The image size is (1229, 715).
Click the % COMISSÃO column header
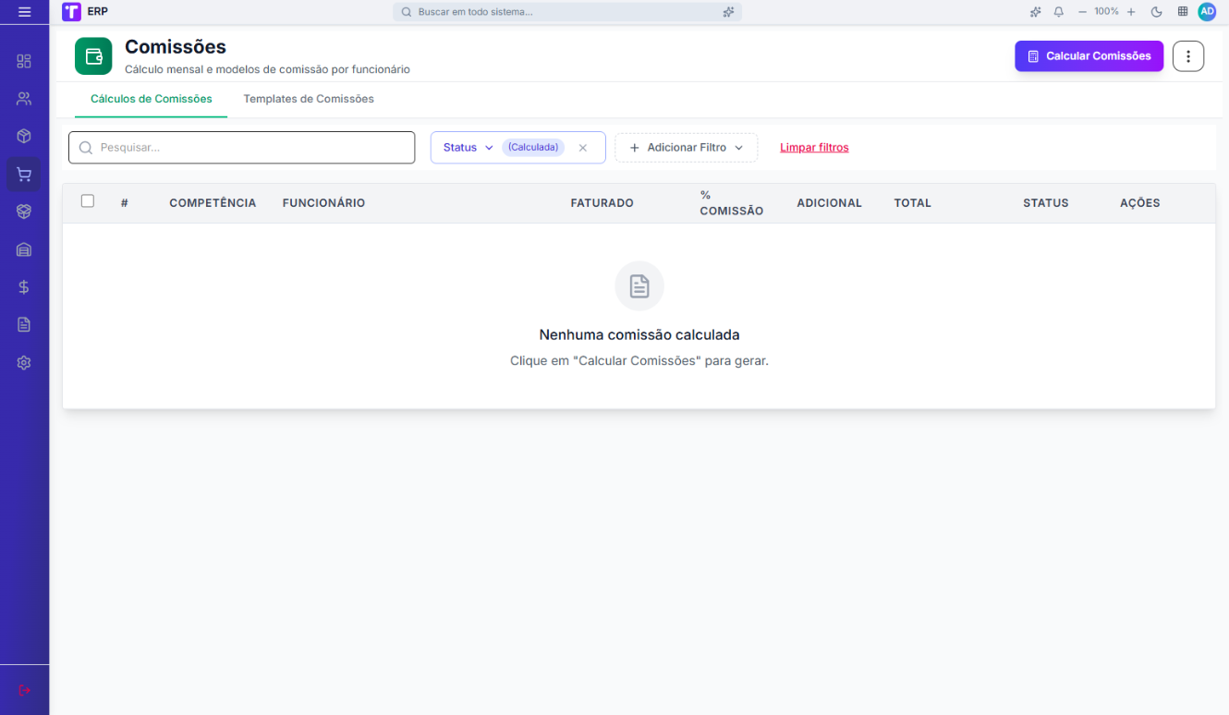click(x=732, y=203)
